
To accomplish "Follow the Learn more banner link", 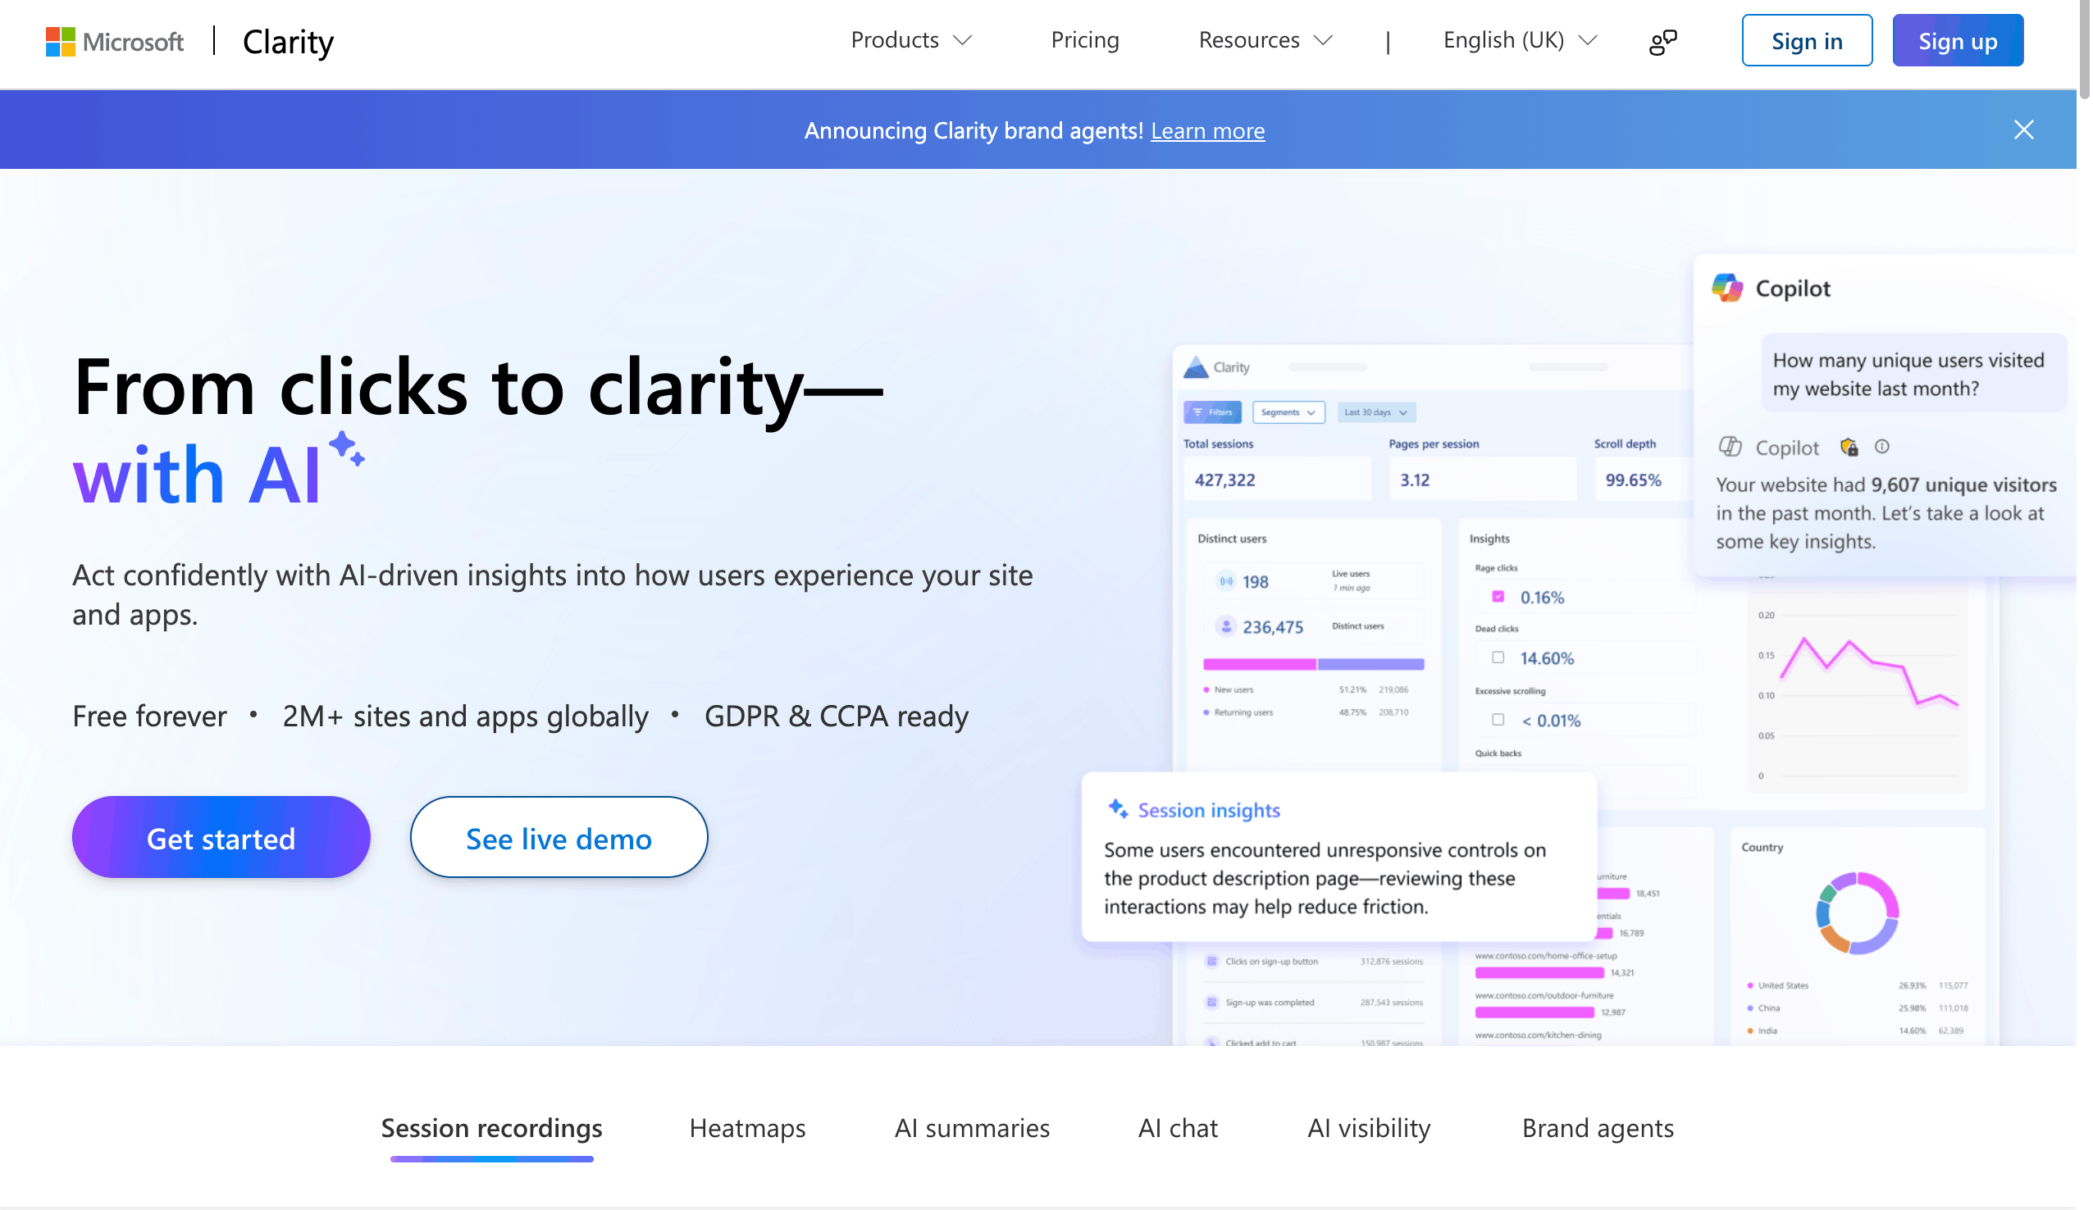I will point(1207,130).
